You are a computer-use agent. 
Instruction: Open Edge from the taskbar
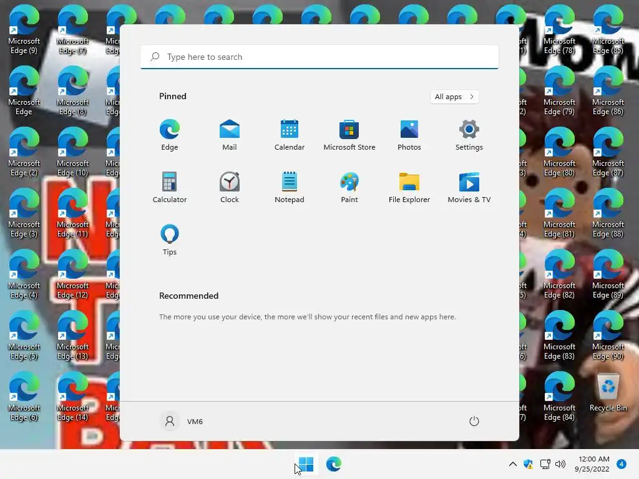pos(333,464)
